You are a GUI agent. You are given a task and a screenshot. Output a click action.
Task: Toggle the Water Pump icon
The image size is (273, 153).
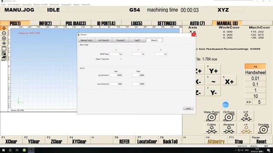(212, 116)
